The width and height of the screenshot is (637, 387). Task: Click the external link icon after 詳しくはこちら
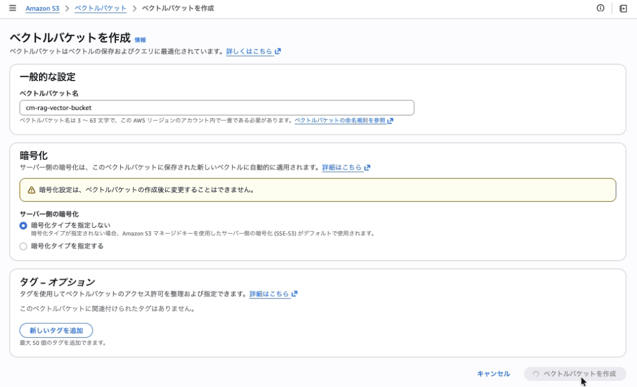point(278,52)
